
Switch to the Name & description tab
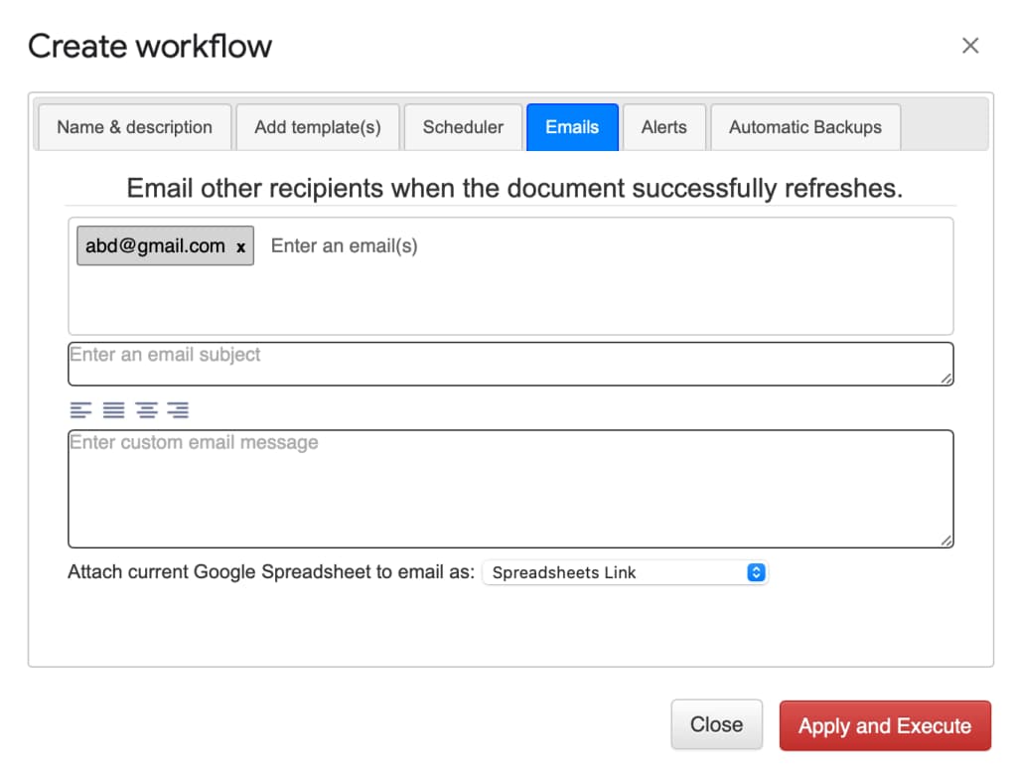134,127
